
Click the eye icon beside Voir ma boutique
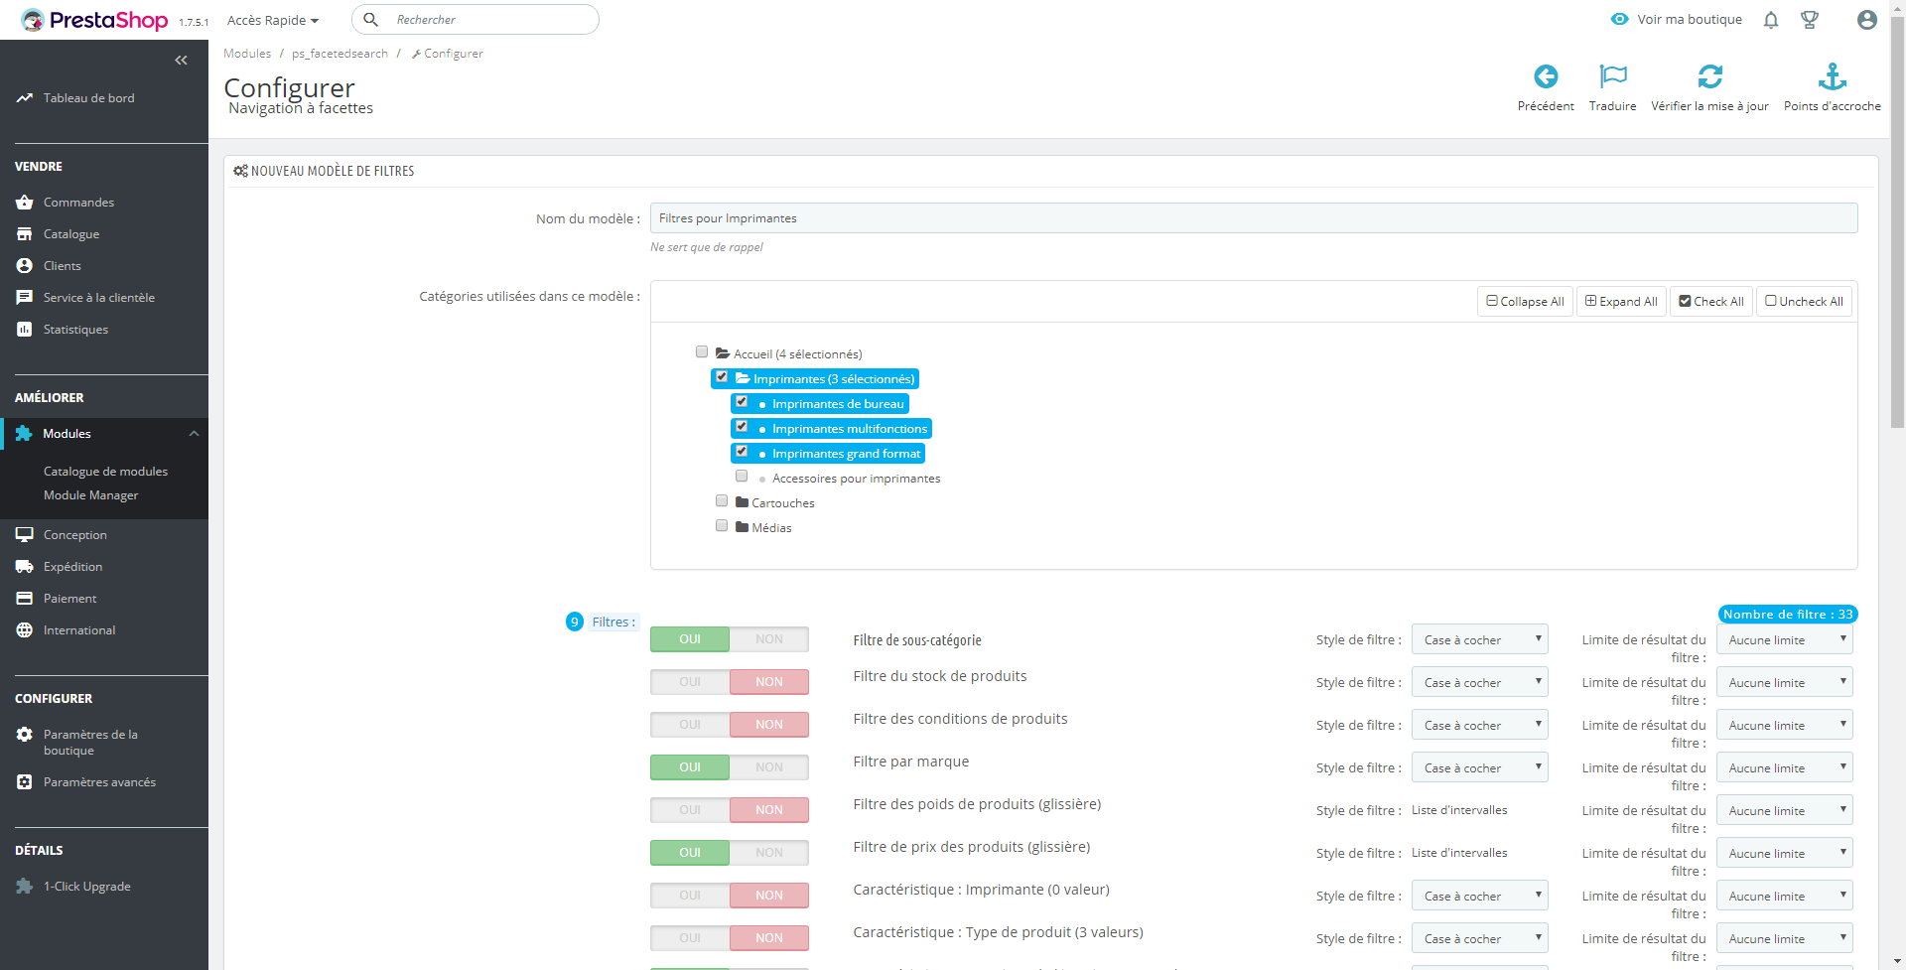(x=1619, y=19)
